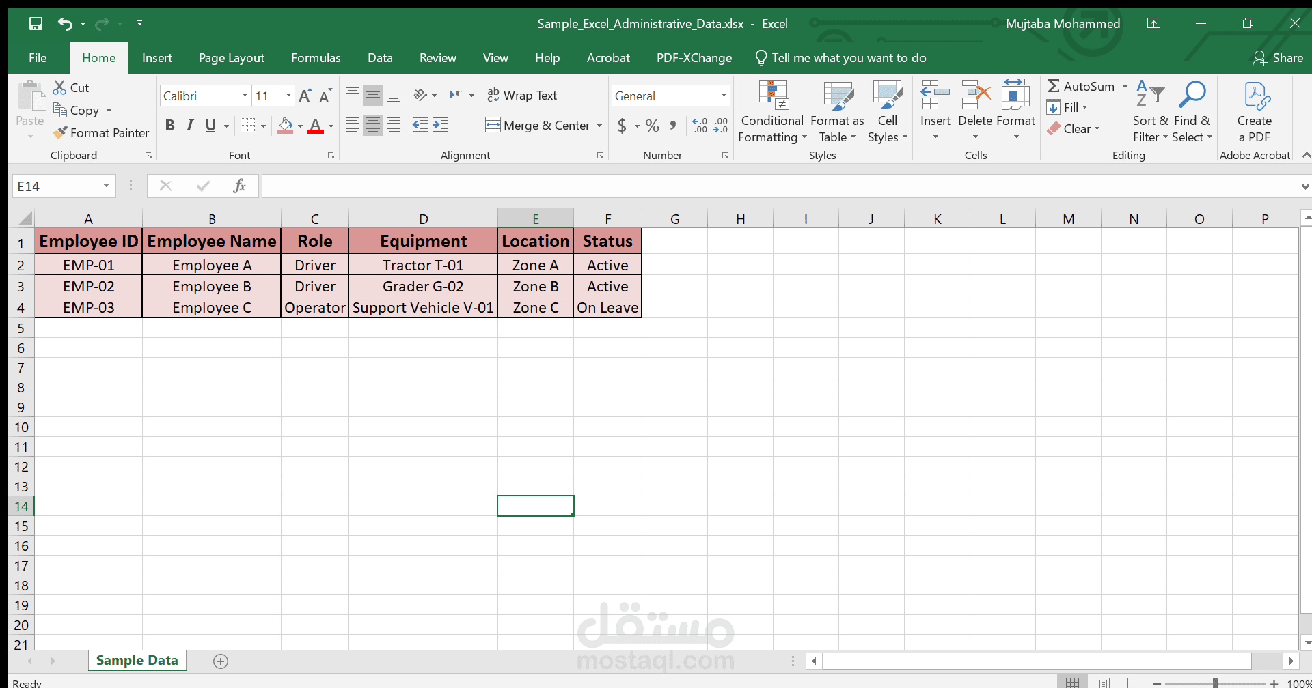Open the Acrobat ribbon tab
1312x688 pixels.
pos(607,58)
